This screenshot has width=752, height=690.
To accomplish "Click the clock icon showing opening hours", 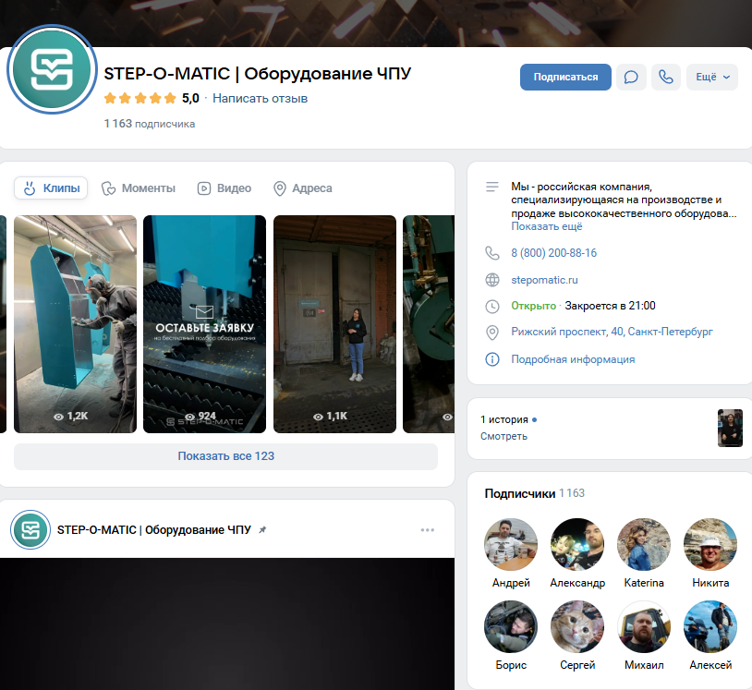I will click(491, 305).
